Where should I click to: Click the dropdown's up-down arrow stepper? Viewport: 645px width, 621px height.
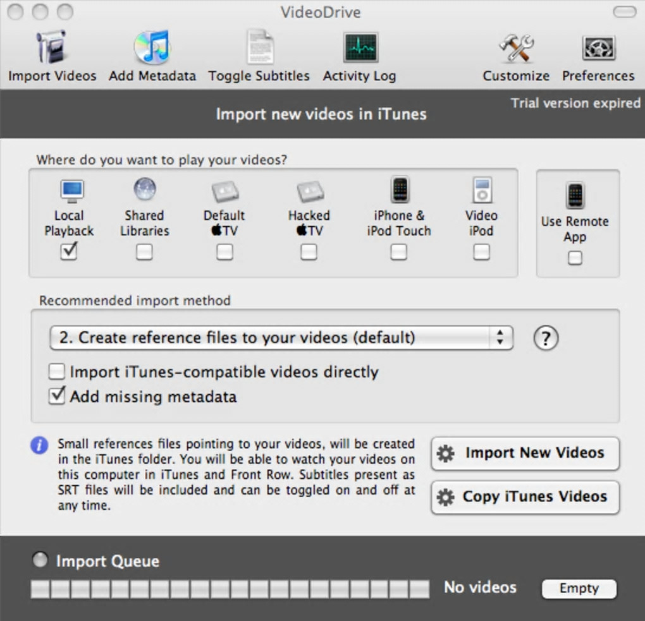500,338
